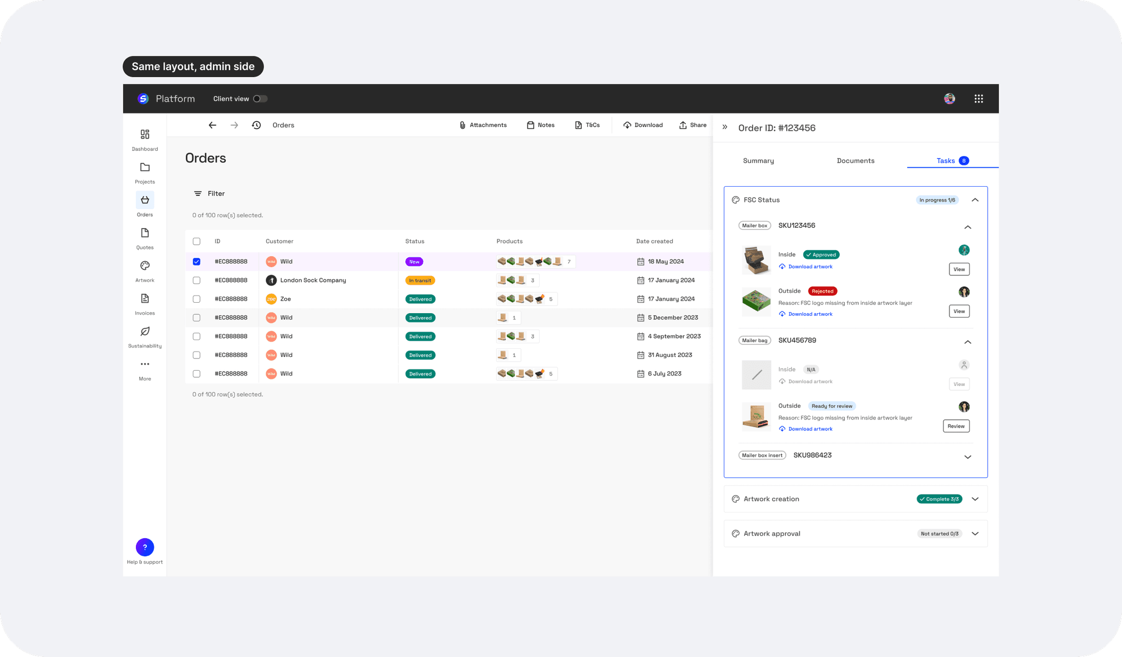
Task: Open the Help & support question mark
Action: pyautogui.click(x=145, y=547)
